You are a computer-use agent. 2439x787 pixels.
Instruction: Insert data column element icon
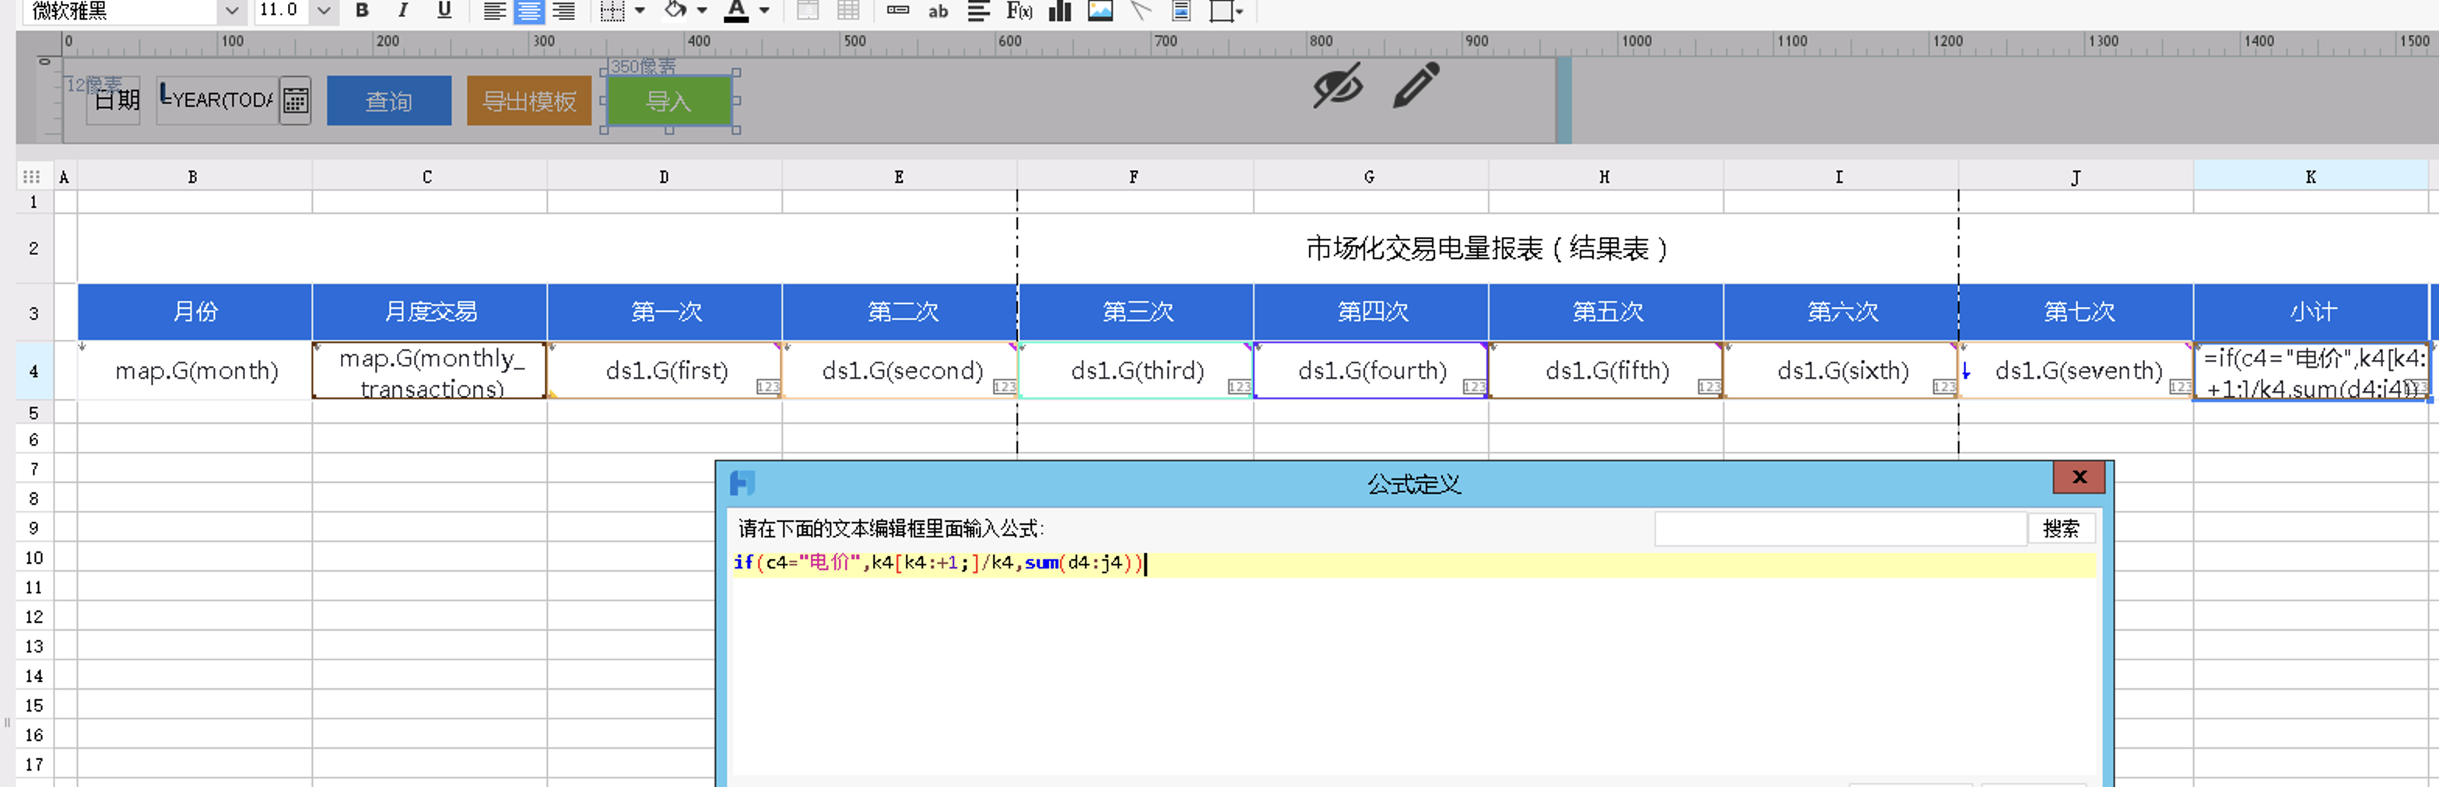click(978, 10)
